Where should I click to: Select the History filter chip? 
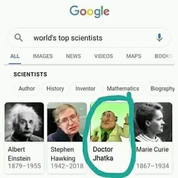pos(55,89)
